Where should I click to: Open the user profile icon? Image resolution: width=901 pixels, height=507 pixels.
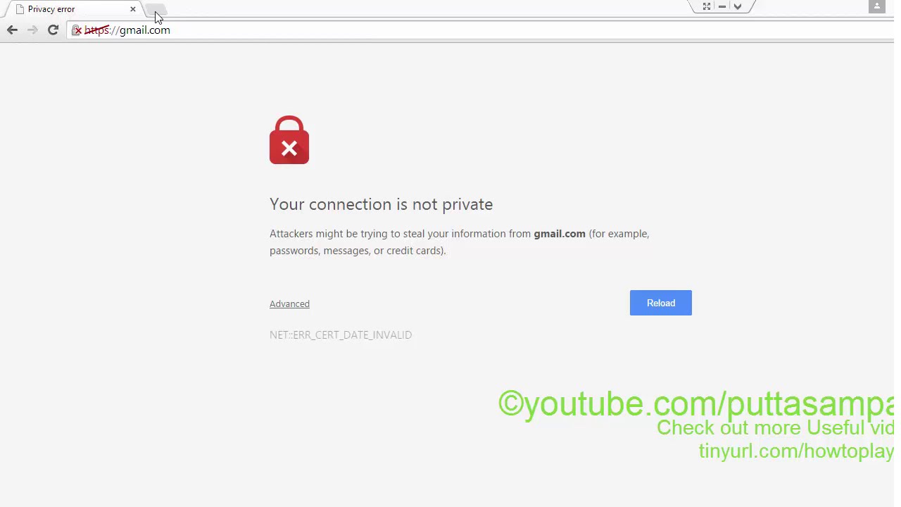(876, 6)
